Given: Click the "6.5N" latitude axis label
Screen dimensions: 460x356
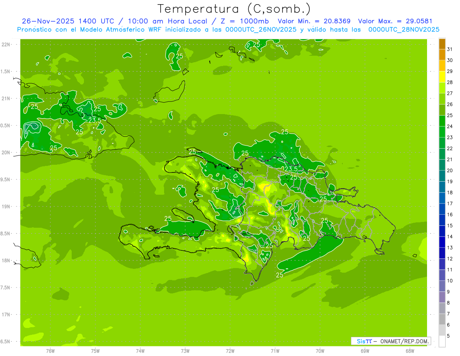Looking at the screenshot, I should tap(5, 341).
